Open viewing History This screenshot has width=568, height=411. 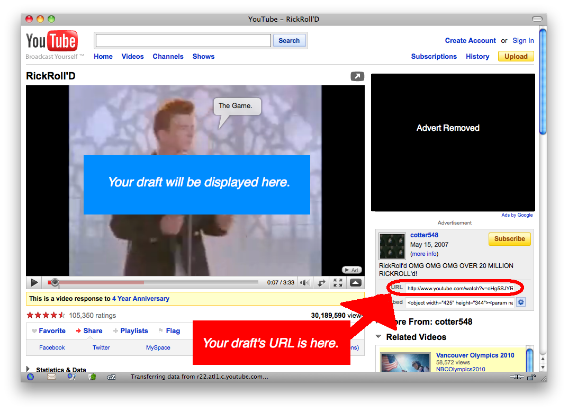[477, 57]
